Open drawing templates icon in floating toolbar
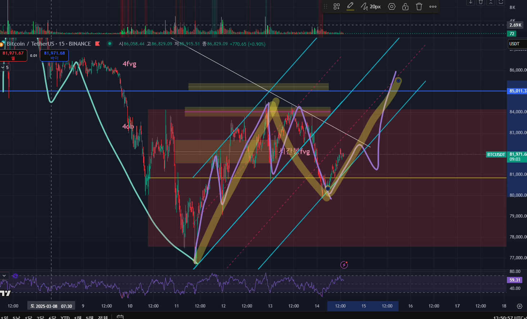 tap(337, 6)
